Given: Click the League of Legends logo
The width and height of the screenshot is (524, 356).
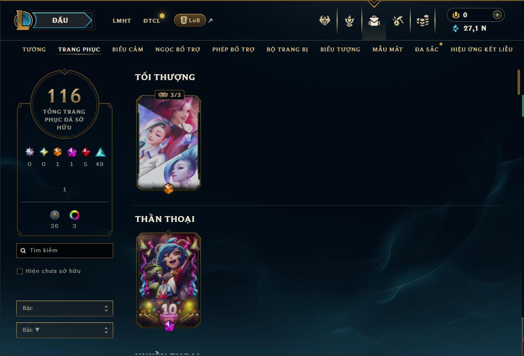Looking at the screenshot, I should (x=23, y=20).
